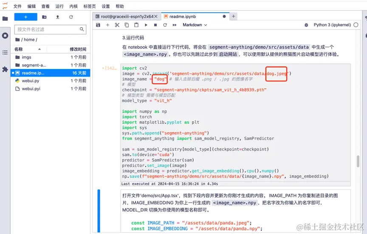Create a new folder
Image resolution: width=367 pixels, height=234 pixels.
pyautogui.click(x=44, y=17)
